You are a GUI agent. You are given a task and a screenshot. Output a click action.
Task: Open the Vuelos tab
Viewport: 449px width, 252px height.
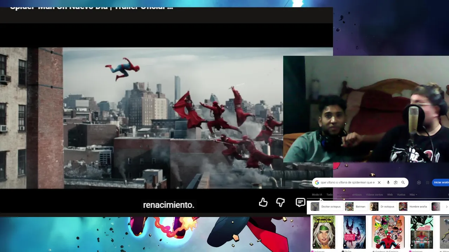click(x=401, y=195)
